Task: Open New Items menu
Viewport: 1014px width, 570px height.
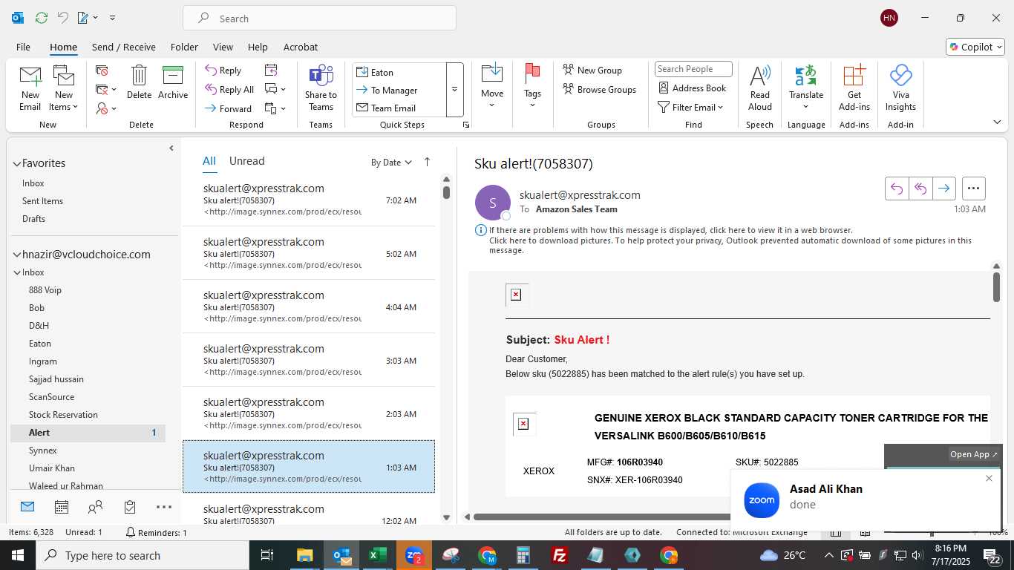Action: pyautogui.click(x=64, y=88)
